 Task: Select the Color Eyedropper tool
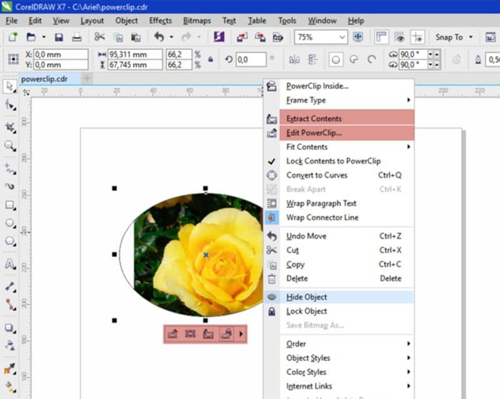pos(9,369)
